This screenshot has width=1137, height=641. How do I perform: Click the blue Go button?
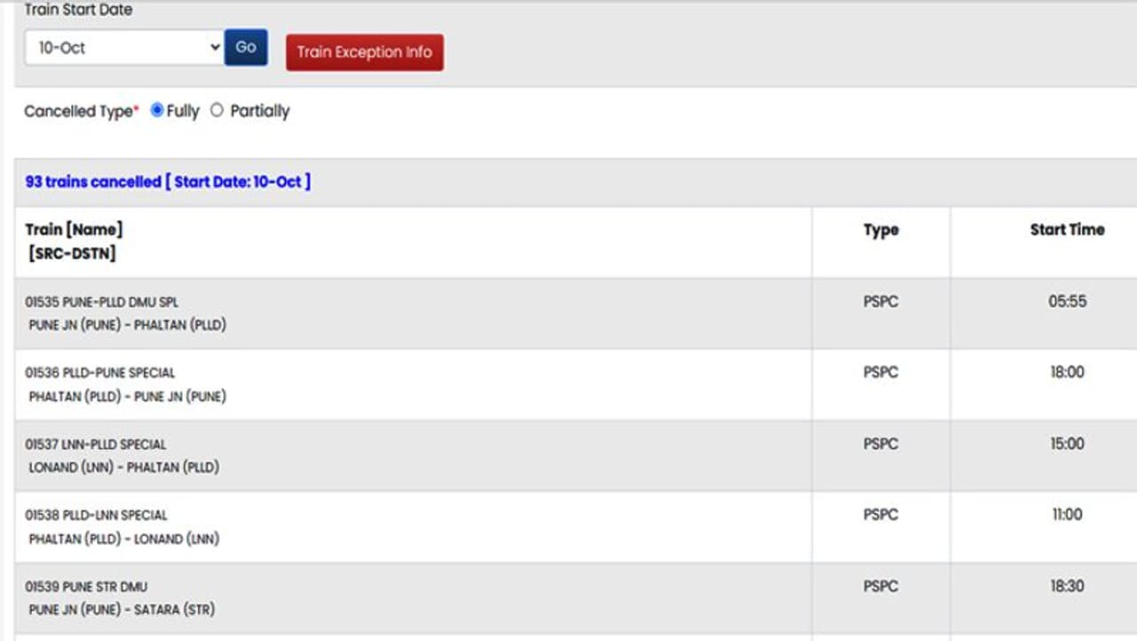pos(246,48)
